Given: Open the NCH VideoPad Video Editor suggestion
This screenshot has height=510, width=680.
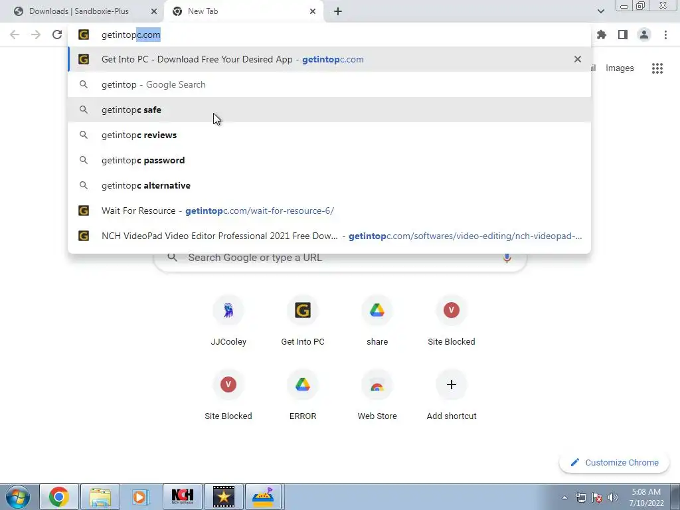Looking at the screenshot, I should point(329,236).
